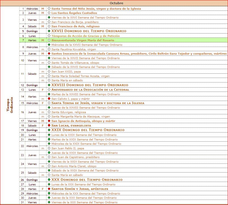Click the white circle next to San Juan XXIII, papa
This screenshot has height=205, width=228.
pyautogui.click(x=49, y=72)
